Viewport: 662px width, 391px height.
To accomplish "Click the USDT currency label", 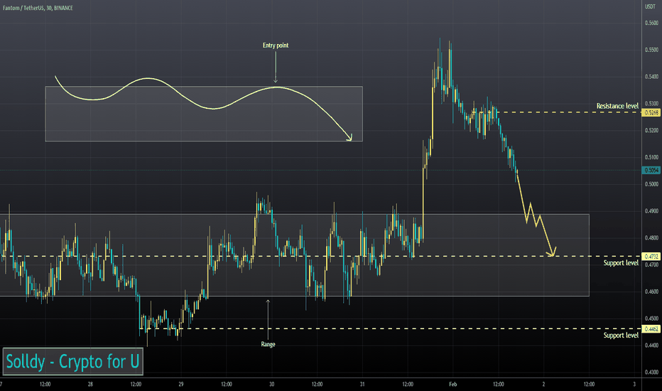I will pos(650,7).
